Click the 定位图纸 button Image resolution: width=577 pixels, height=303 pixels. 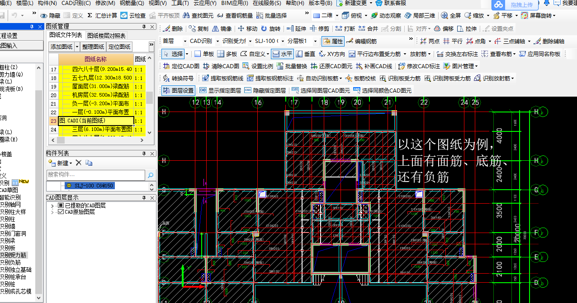pos(120,47)
